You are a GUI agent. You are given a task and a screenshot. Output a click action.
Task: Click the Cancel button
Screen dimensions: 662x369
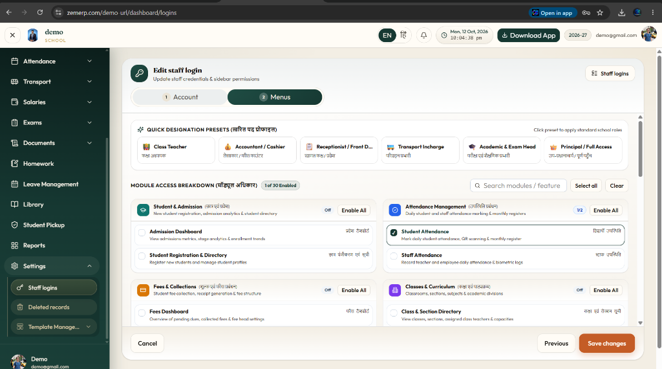(147, 343)
